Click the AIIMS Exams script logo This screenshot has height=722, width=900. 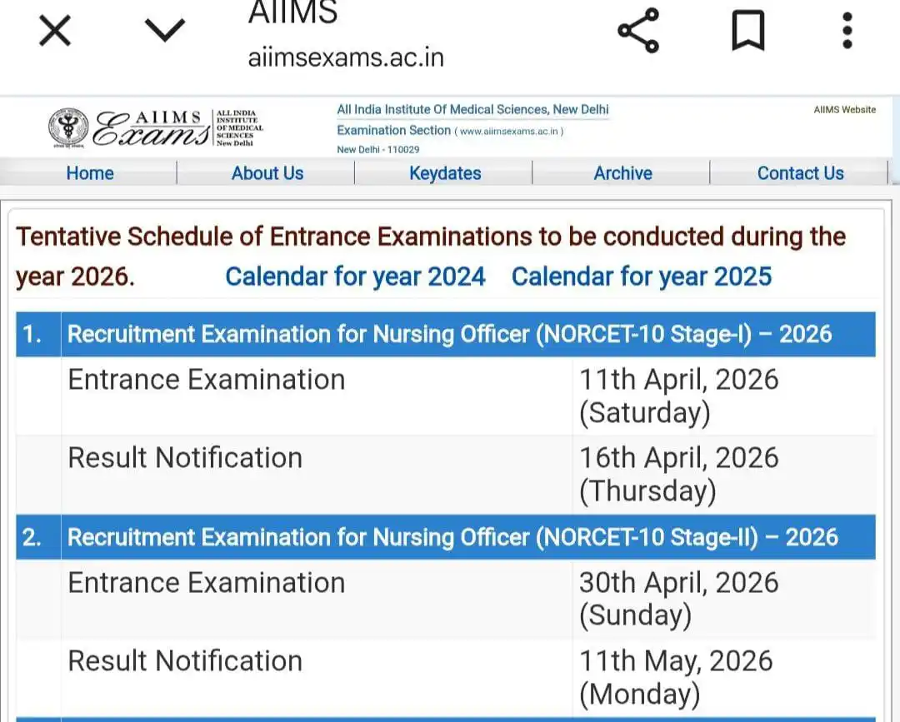click(152, 128)
